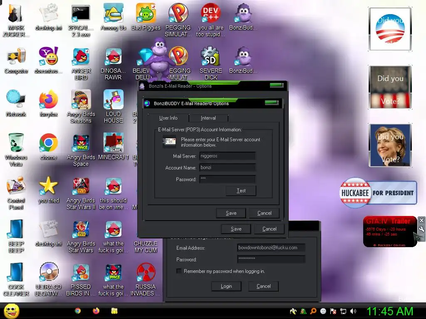Close the GTA:IV Trailer gadget with X
Image resolution: width=426 pixels, height=319 pixels.
click(421, 220)
